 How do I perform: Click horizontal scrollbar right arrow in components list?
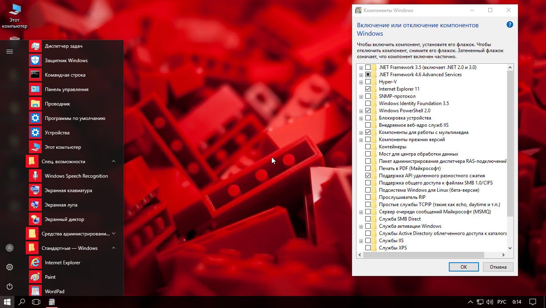(x=503, y=255)
